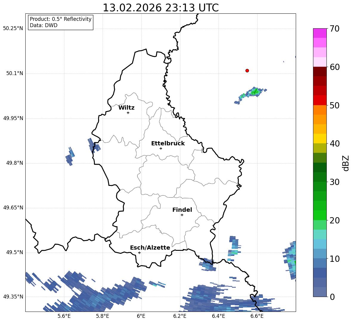This screenshot has height=322, width=353.
Task: Click the Wiltz station label
Action: 126,108
